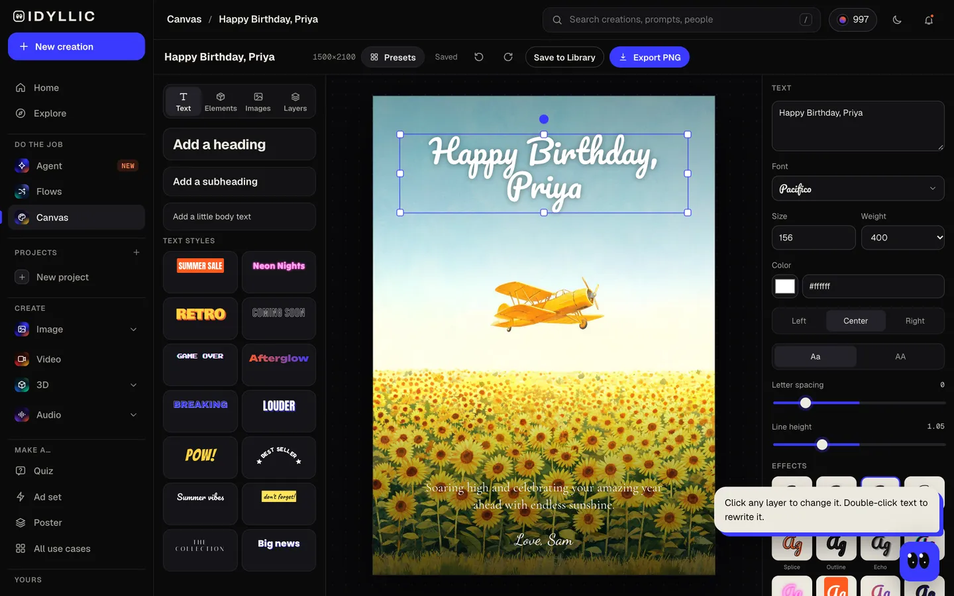Open notifications bell
The image size is (954, 596).
point(929,20)
